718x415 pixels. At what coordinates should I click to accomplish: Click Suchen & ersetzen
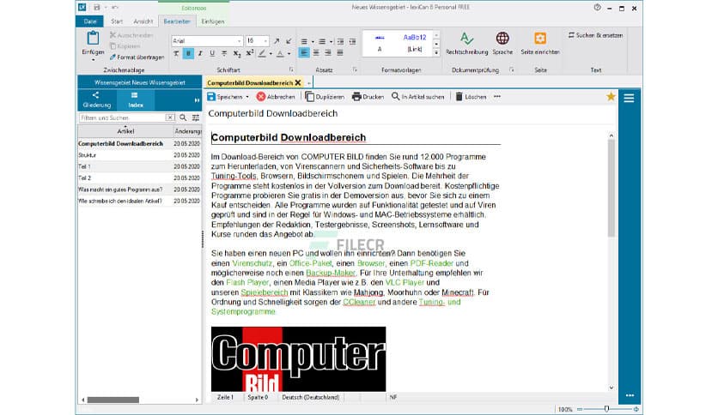[595, 35]
